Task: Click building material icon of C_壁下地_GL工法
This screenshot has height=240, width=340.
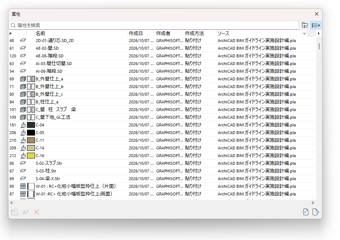Action: pyautogui.click(x=23, y=117)
